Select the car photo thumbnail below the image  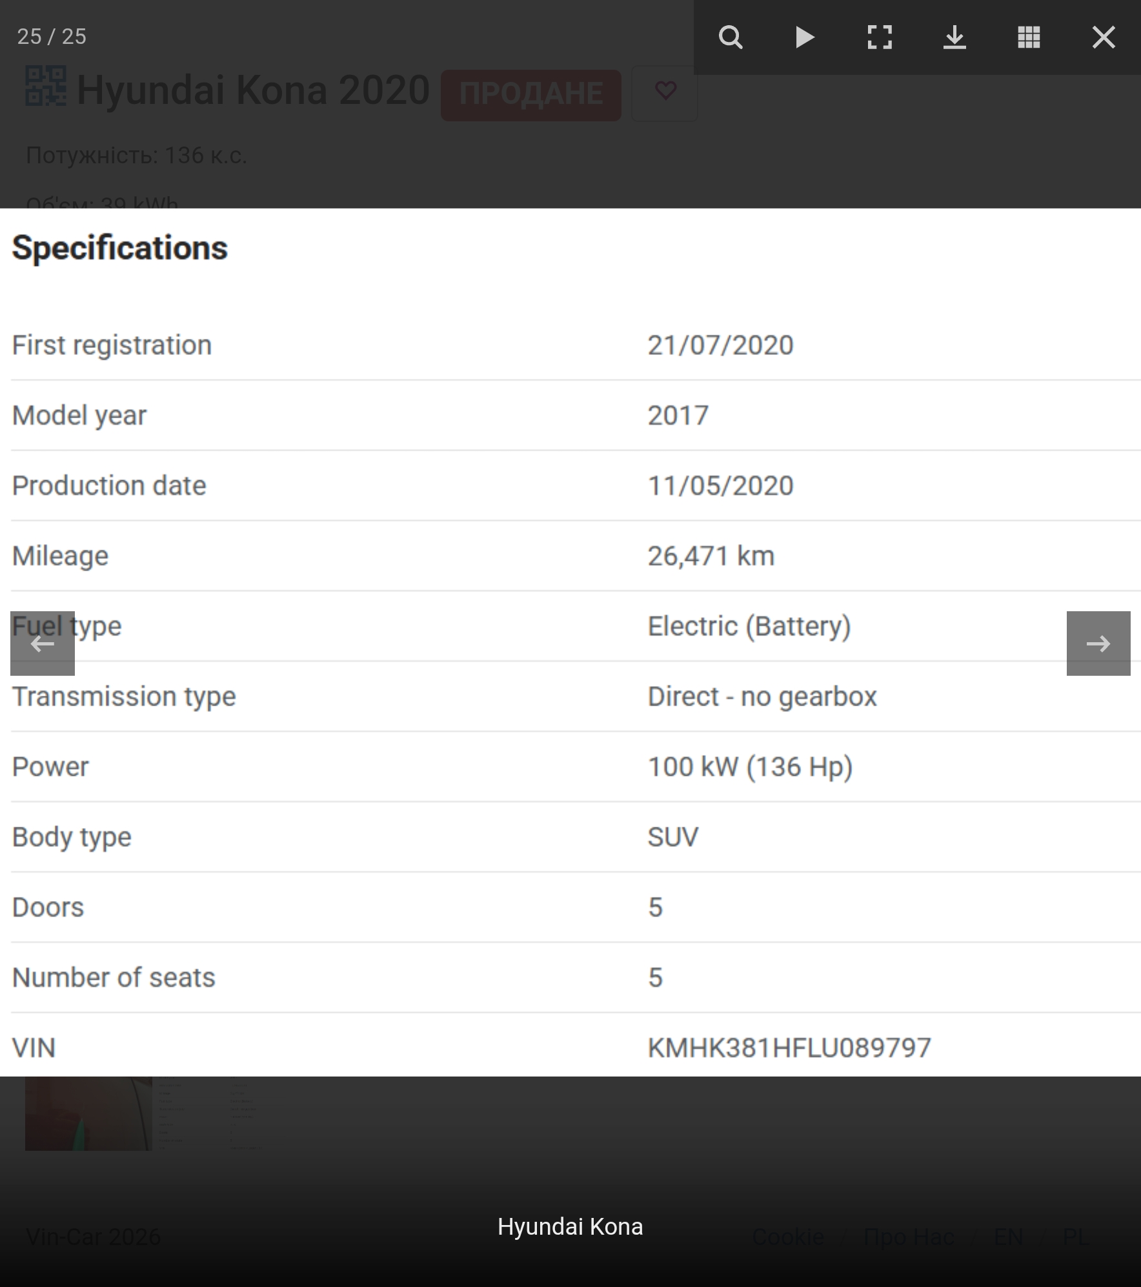[88, 1113]
